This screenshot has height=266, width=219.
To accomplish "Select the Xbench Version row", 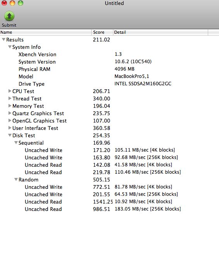I will [x=109, y=54].
